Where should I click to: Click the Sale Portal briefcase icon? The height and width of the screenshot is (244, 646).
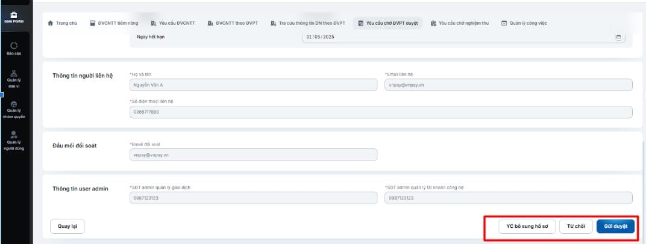click(x=14, y=14)
